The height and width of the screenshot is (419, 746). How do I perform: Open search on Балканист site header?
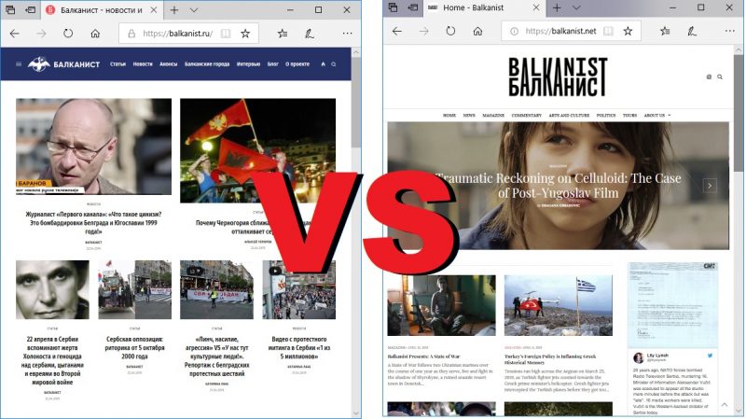point(334,63)
